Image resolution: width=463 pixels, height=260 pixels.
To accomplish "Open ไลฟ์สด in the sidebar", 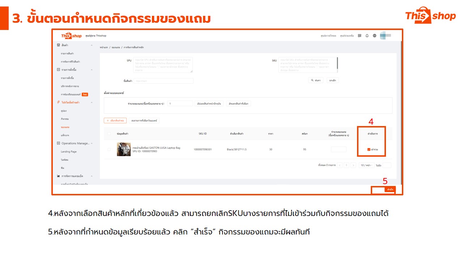I will pyautogui.click(x=65, y=160).
